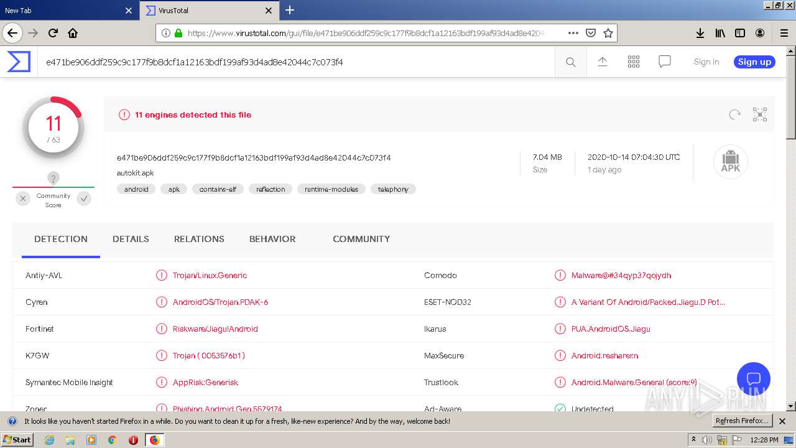Click the runtime-modules tag

[x=331, y=189]
